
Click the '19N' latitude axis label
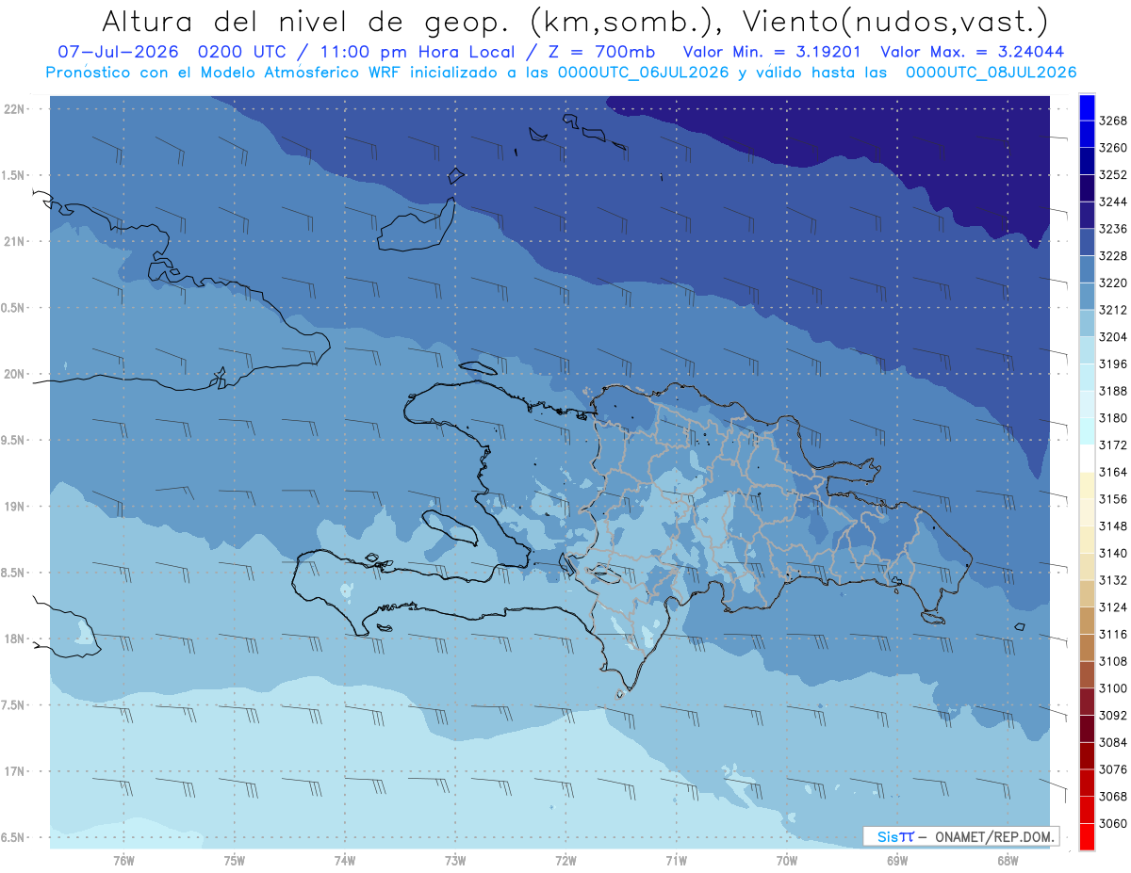point(15,506)
